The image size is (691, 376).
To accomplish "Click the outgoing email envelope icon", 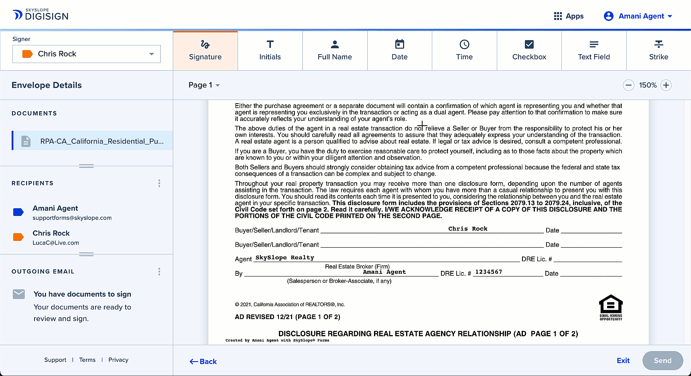I will [19, 294].
